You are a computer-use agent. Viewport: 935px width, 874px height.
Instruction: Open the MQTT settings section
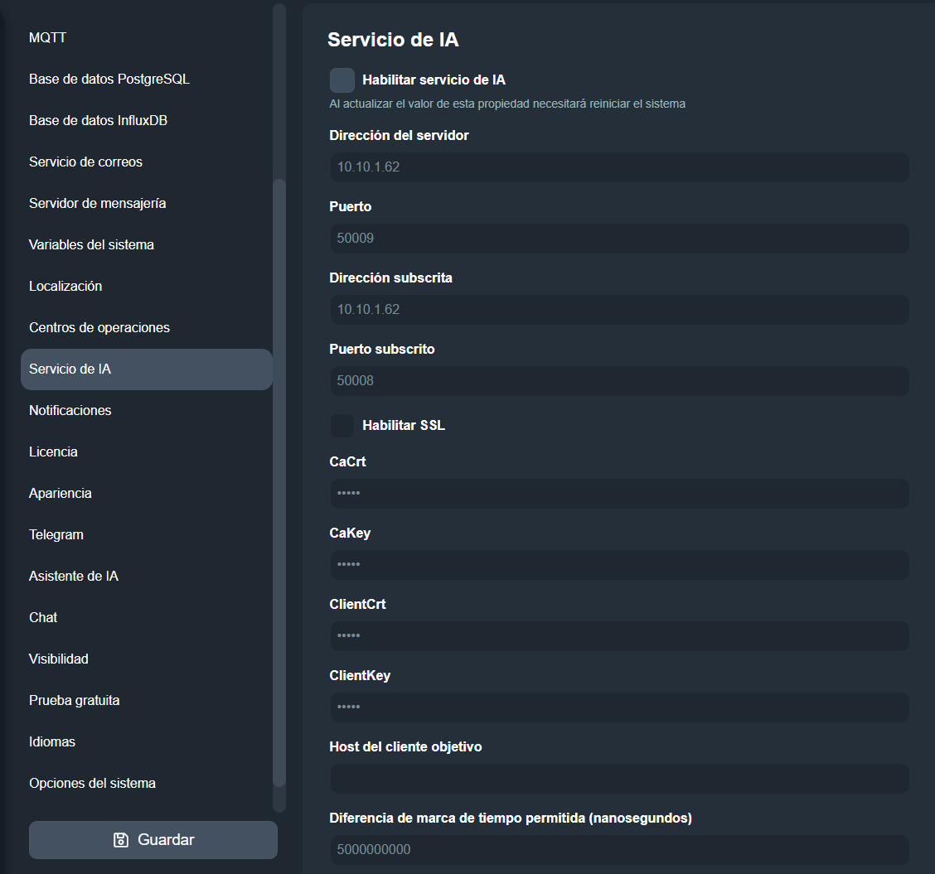47,38
